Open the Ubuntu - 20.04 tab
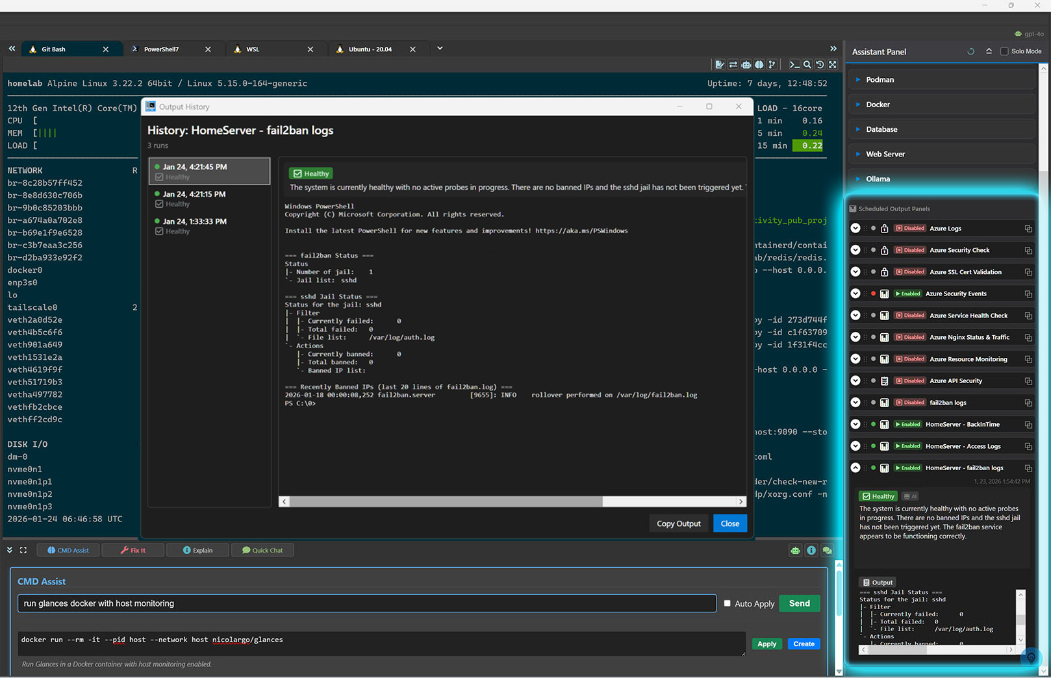1051x678 pixels. pyautogui.click(x=370, y=49)
